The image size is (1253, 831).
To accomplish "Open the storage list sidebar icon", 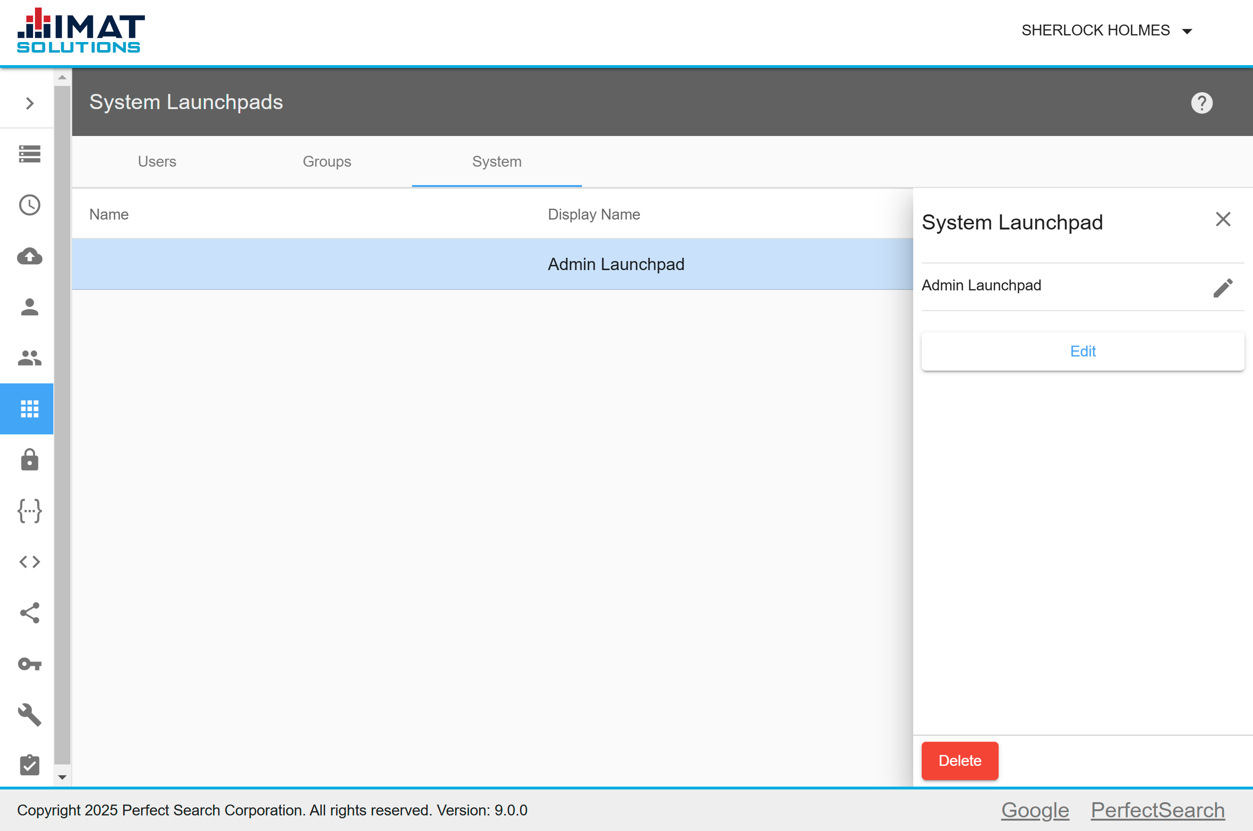I will (x=30, y=154).
